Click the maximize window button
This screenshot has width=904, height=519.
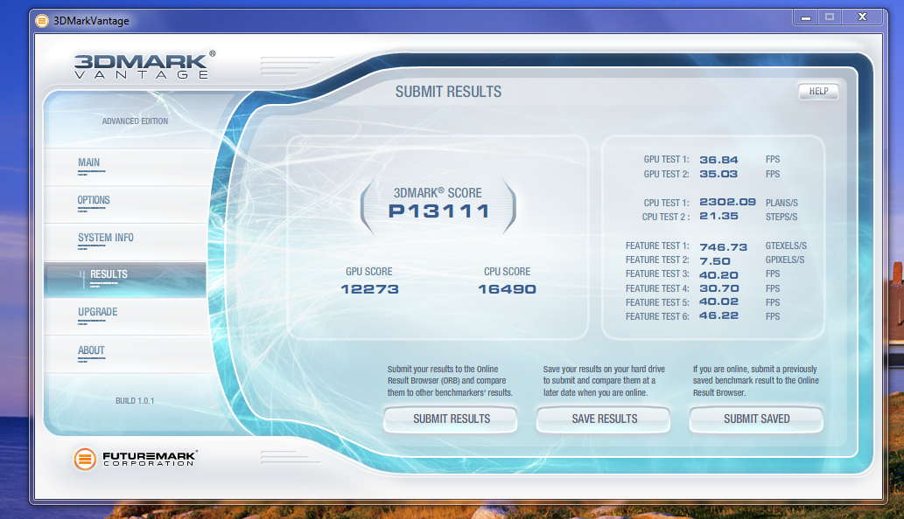pos(830,17)
